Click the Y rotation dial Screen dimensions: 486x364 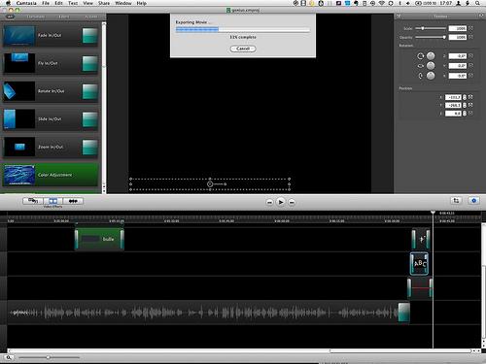(x=431, y=66)
